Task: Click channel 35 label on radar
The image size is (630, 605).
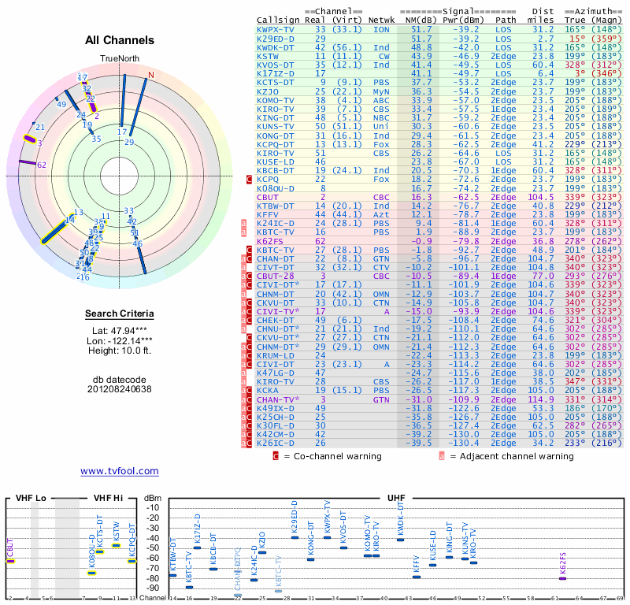Action: point(96,139)
